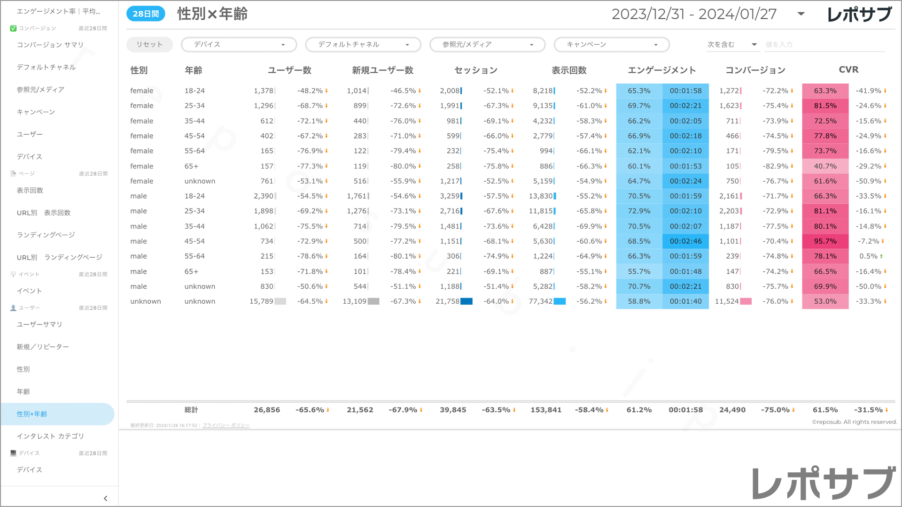Click the リセット button
902x507 pixels.
[x=149, y=45]
